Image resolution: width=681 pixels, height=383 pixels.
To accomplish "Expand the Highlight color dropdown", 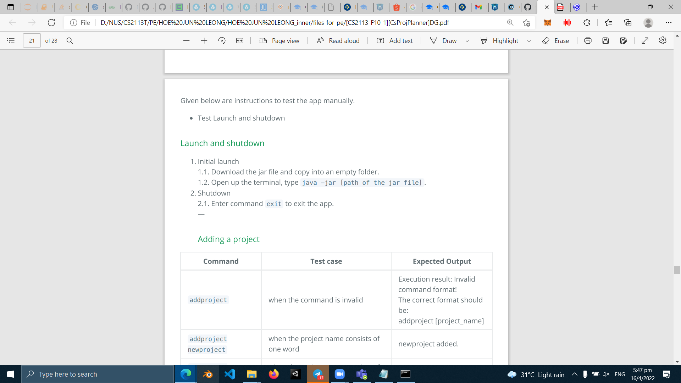I will 529,41.
